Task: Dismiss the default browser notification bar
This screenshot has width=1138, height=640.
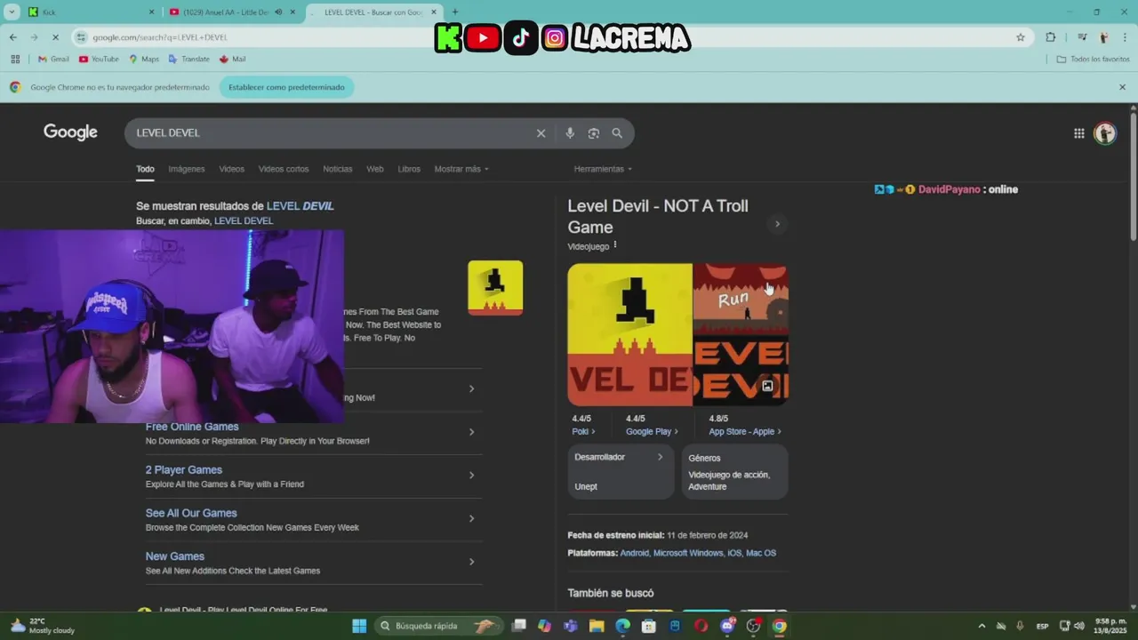Action: click(x=1122, y=87)
